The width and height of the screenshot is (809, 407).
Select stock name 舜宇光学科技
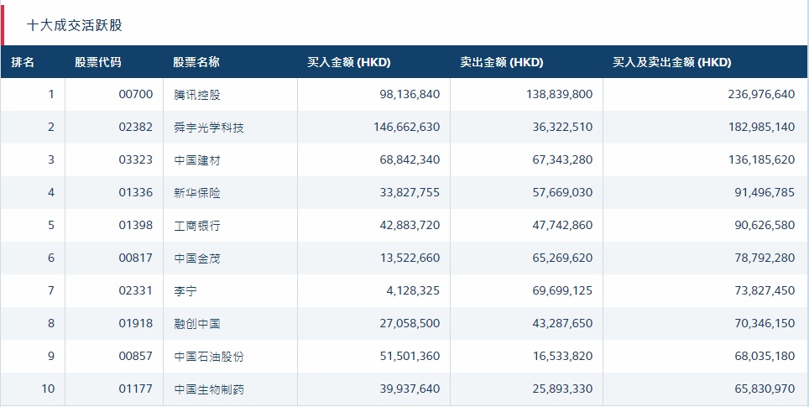(209, 127)
